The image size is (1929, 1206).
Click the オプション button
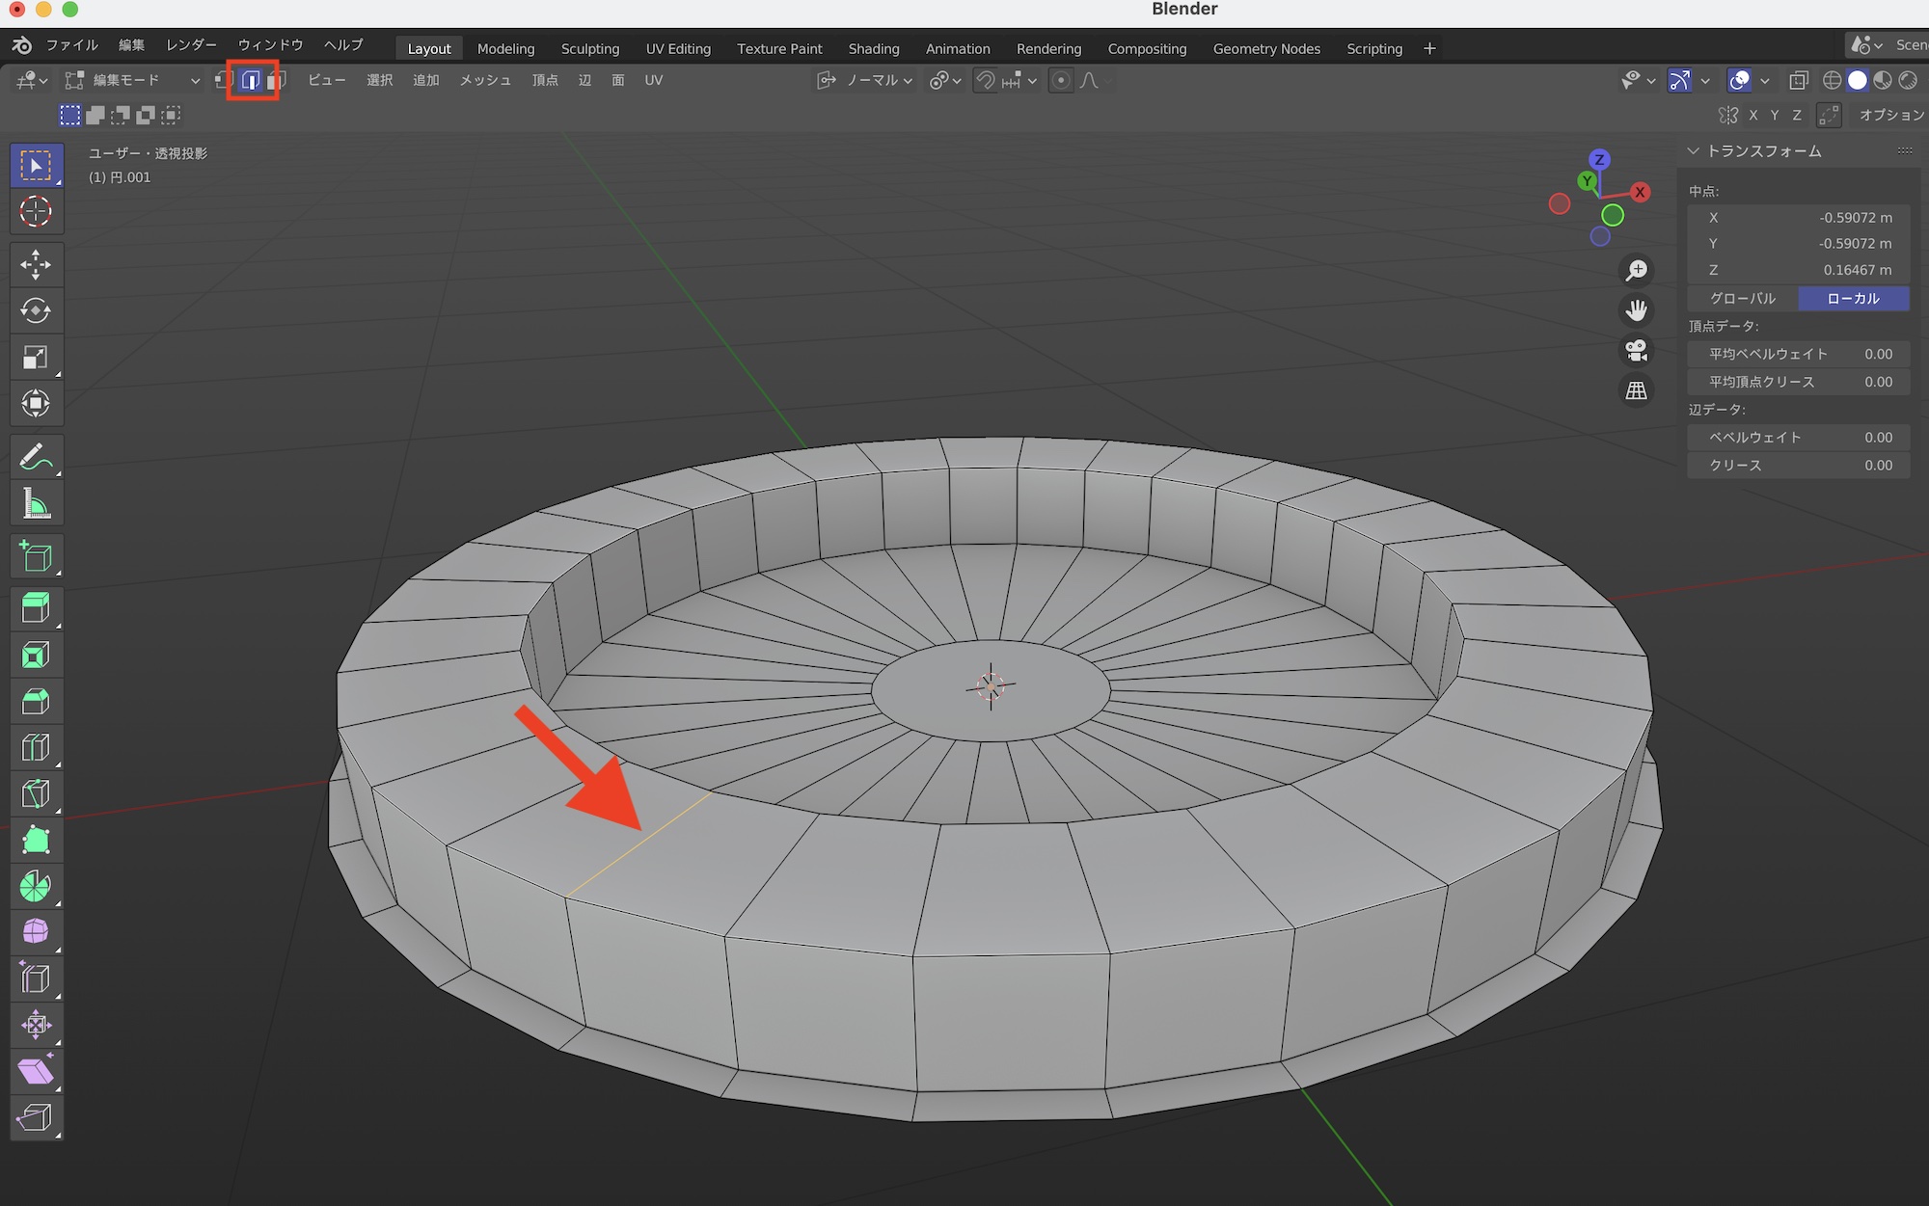click(x=1889, y=115)
